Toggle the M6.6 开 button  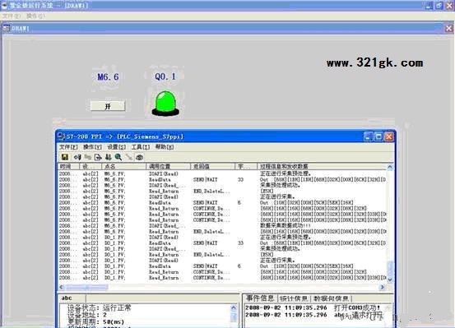(x=108, y=106)
